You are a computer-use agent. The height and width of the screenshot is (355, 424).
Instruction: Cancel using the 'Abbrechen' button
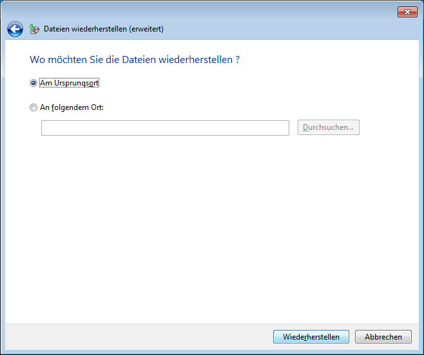(383, 336)
